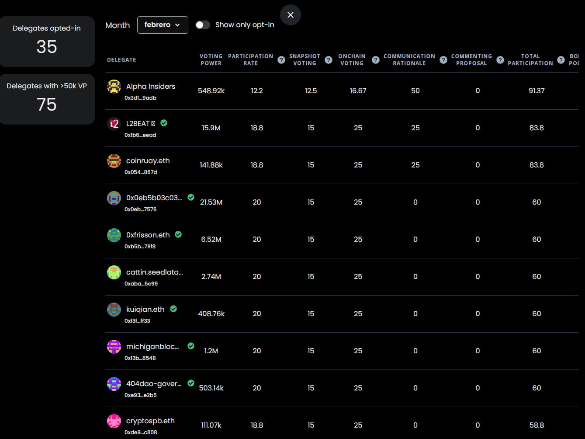Open the Month dropdown showing febrero
This screenshot has width=585, height=439.
163,25
